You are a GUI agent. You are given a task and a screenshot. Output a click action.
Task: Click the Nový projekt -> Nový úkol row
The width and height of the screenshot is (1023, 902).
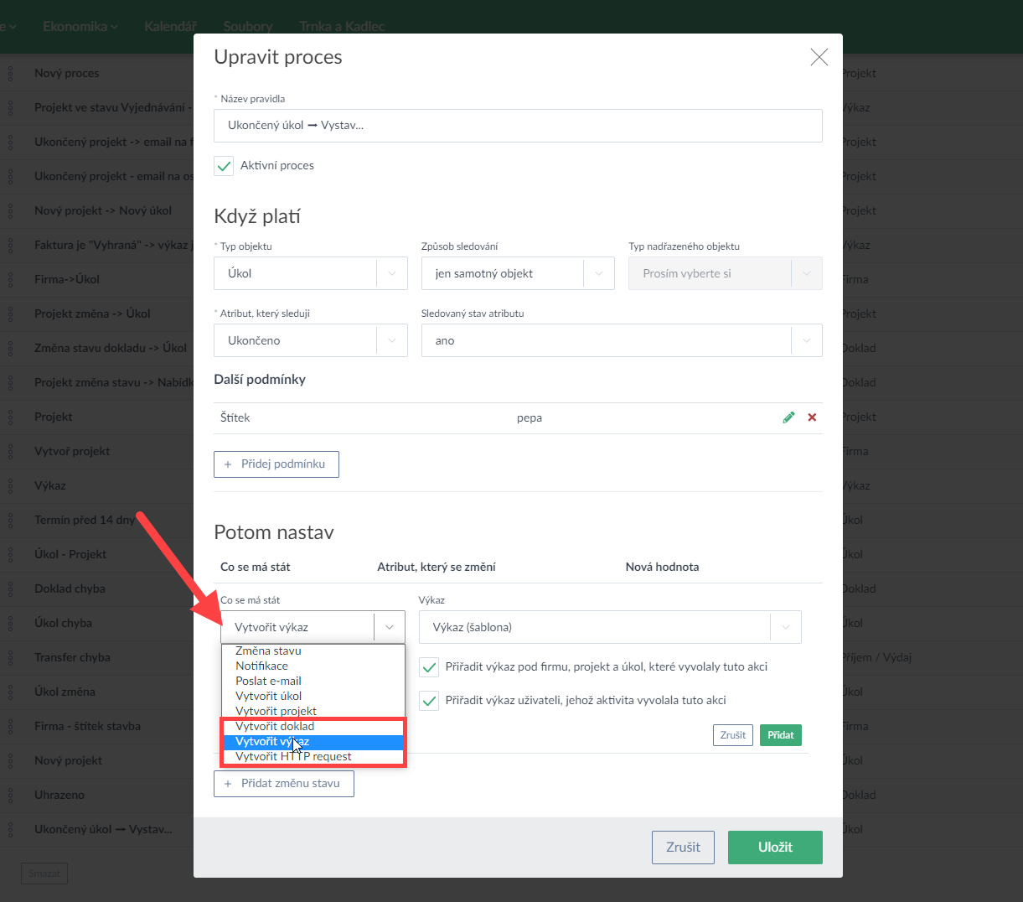click(103, 210)
